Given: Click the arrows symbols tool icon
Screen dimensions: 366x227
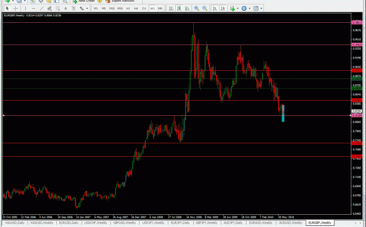Looking at the screenshot, I should click(82, 8).
